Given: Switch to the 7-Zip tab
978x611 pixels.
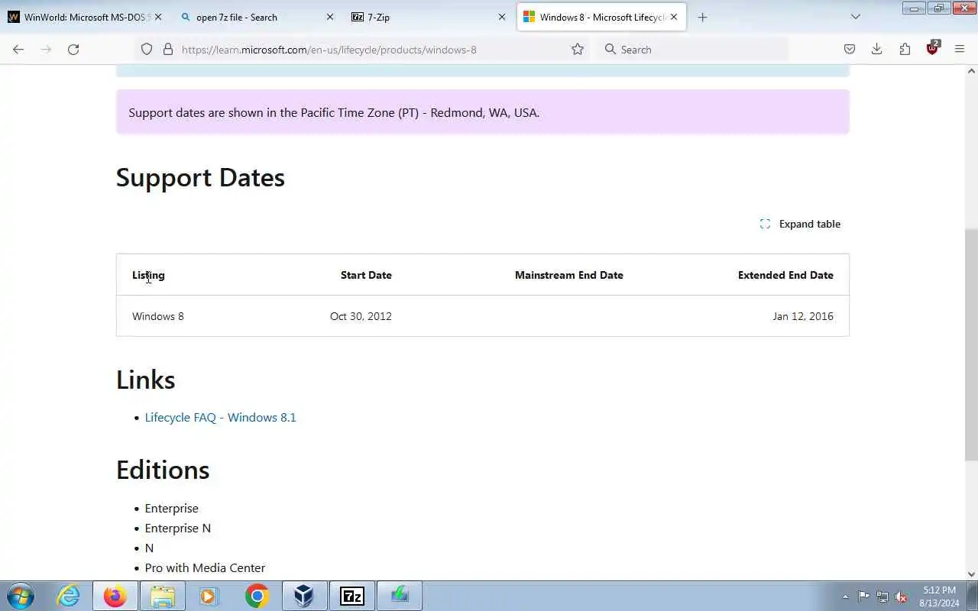Looking at the screenshot, I should 420,17.
